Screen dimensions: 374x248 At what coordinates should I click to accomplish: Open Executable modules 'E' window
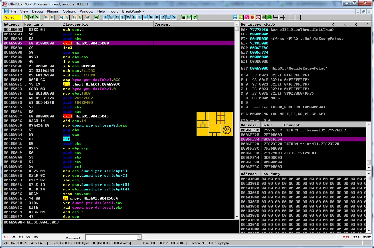112,17
